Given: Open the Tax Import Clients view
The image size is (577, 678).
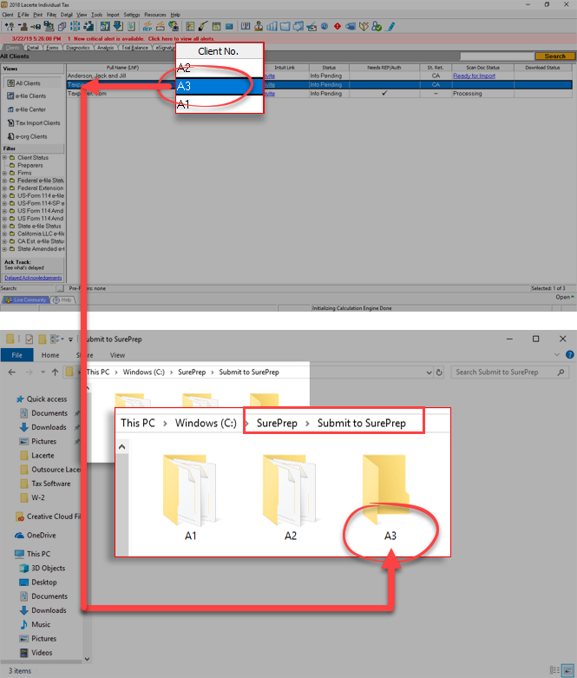Looking at the screenshot, I should click(34, 122).
